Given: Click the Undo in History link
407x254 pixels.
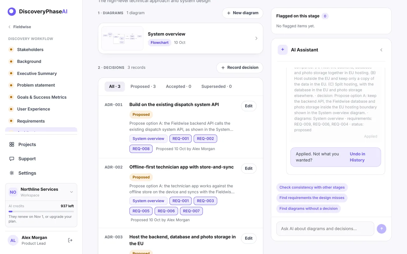Looking at the screenshot, I should [x=357, y=157].
